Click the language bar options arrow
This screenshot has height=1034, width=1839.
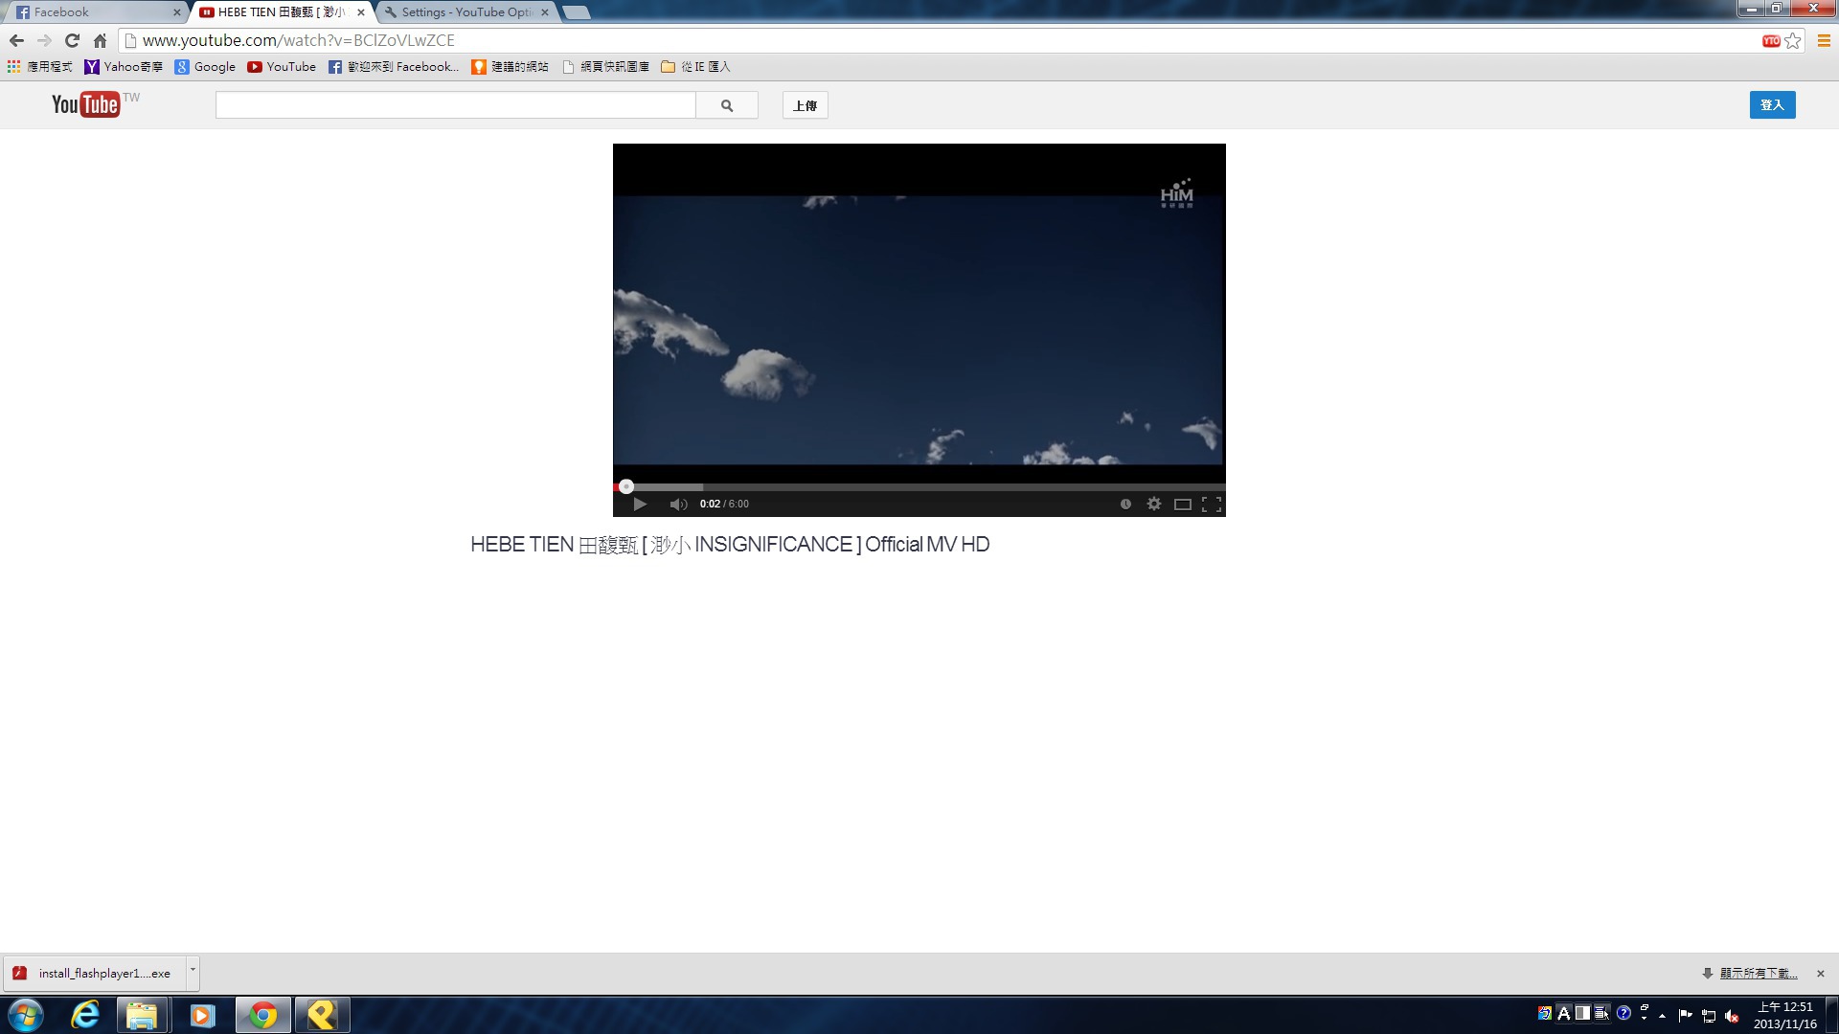[1645, 1018]
